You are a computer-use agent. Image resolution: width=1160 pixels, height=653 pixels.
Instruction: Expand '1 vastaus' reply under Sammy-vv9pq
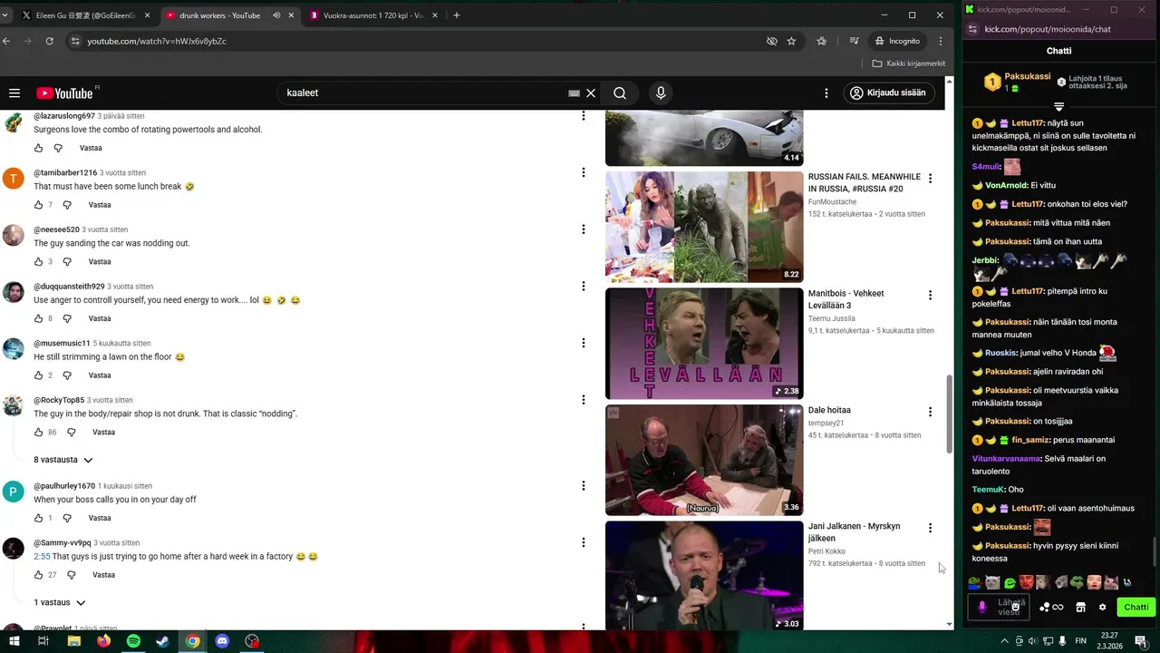tap(60, 602)
